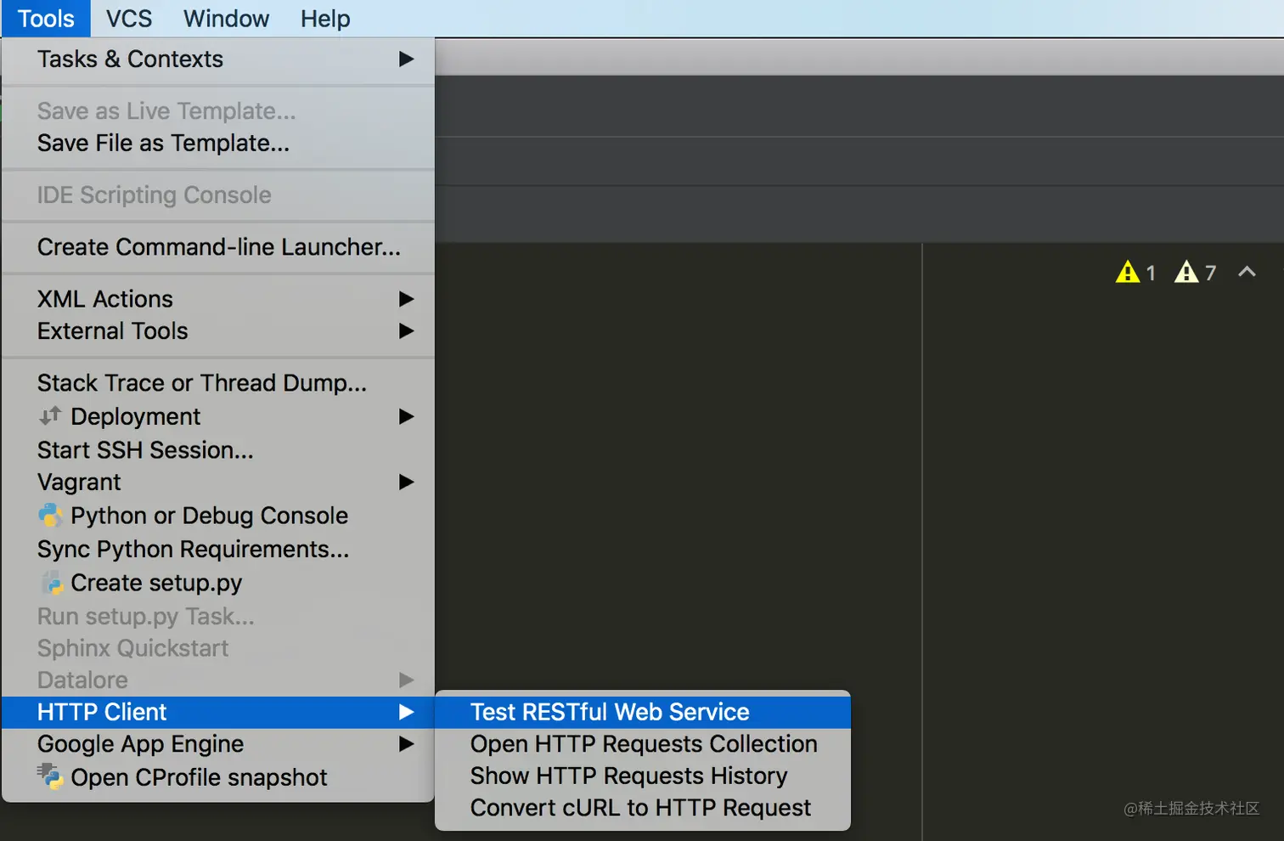Select Datalore menu item
This screenshot has width=1284, height=841.
click(218, 680)
